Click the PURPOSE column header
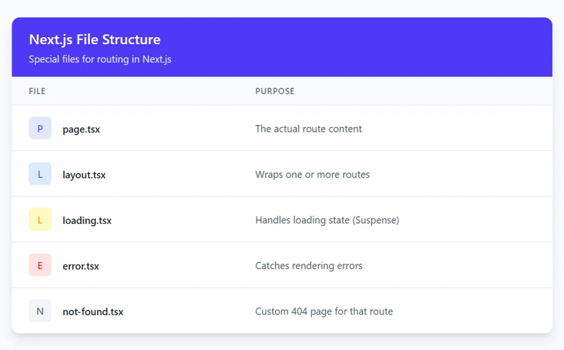This screenshot has height=350, width=564. coord(275,91)
